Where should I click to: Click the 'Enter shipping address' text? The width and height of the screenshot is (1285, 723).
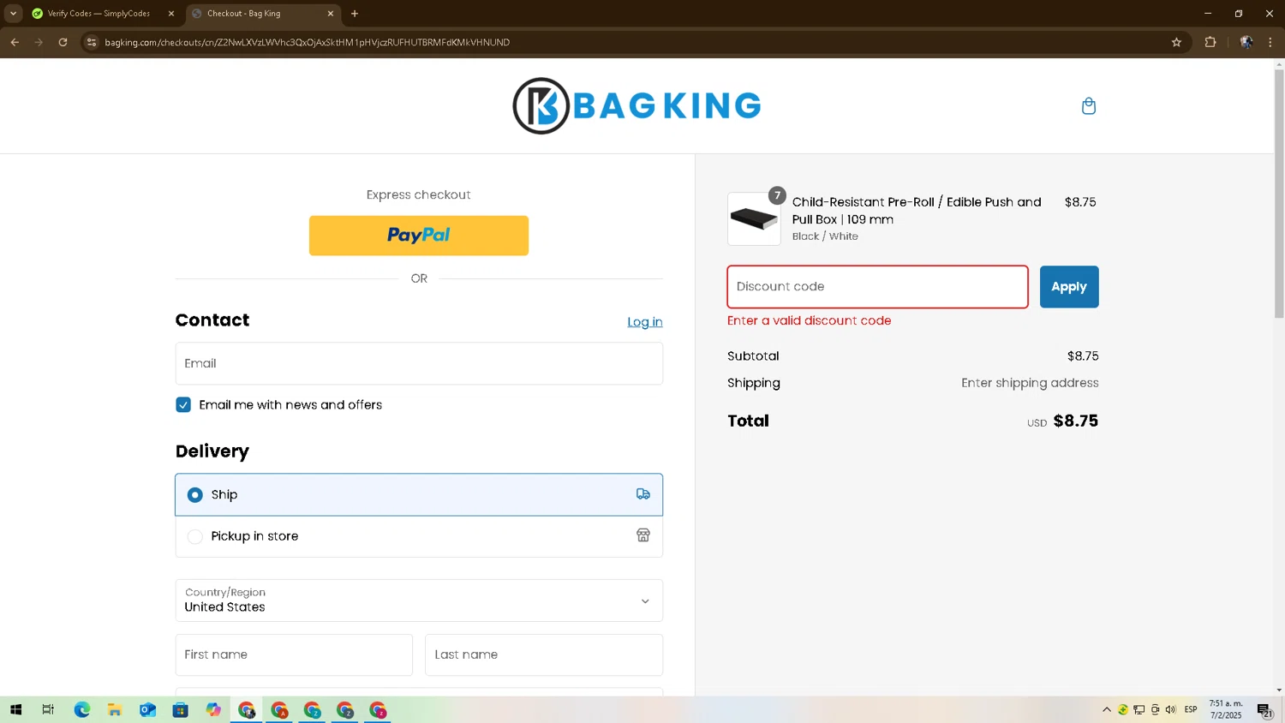(1030, 383)
